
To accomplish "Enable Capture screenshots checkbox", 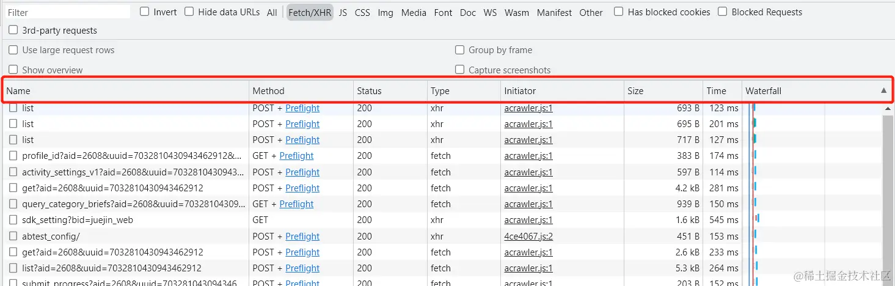I will point(459,70).
